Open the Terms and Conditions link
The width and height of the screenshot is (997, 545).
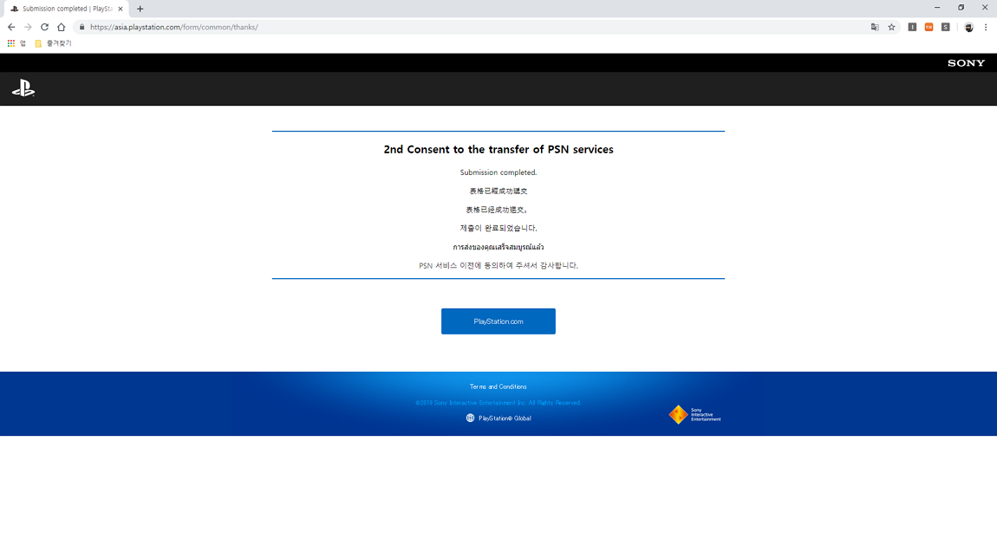[498, 386]
